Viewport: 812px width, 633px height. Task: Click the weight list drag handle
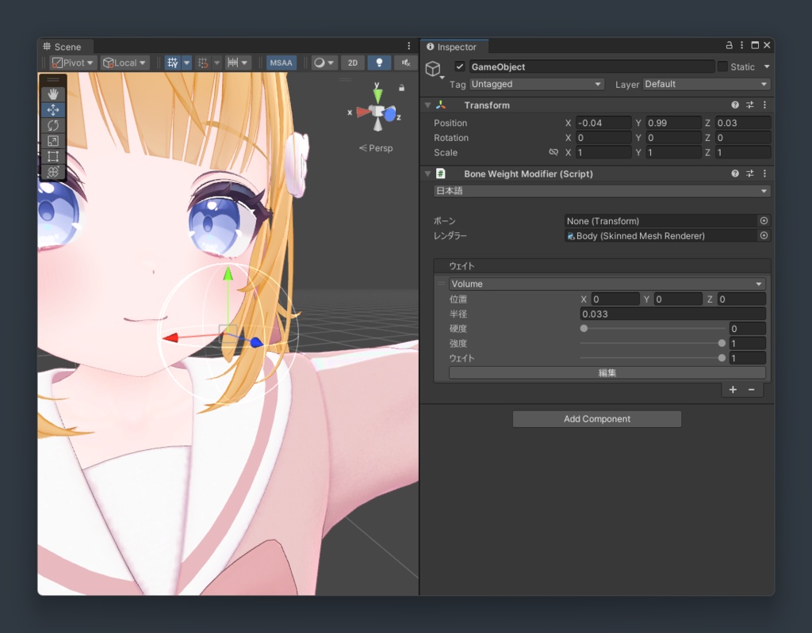tap(441, 284)
